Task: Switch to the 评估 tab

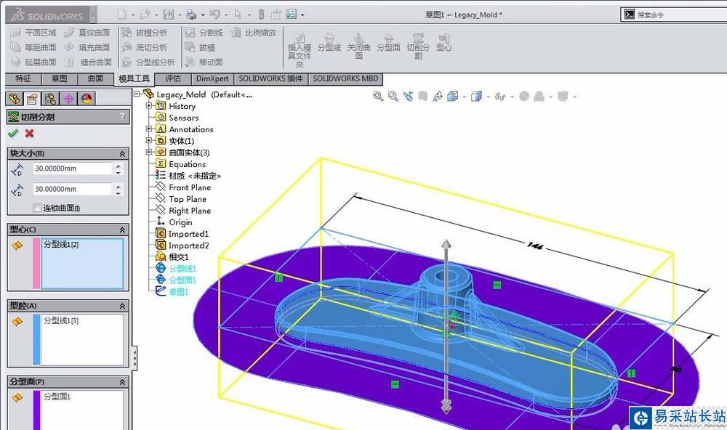Action: (173, 78)
